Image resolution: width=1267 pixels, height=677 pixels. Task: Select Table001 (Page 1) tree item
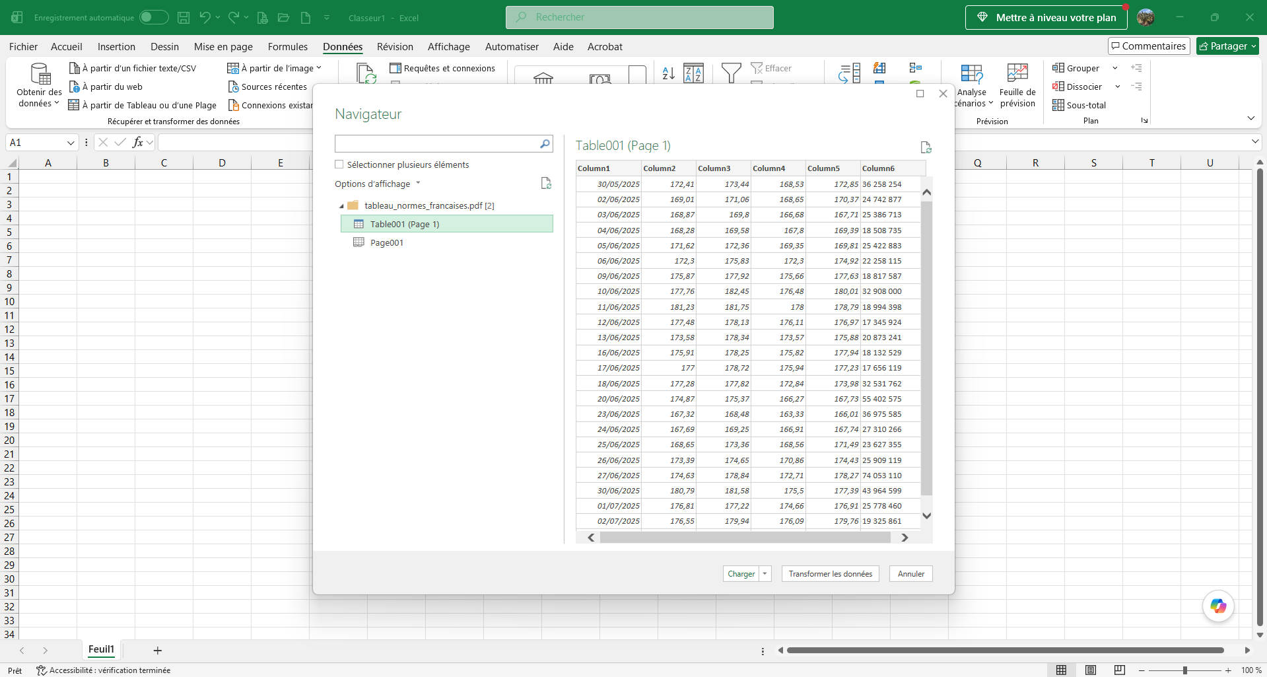447,225
